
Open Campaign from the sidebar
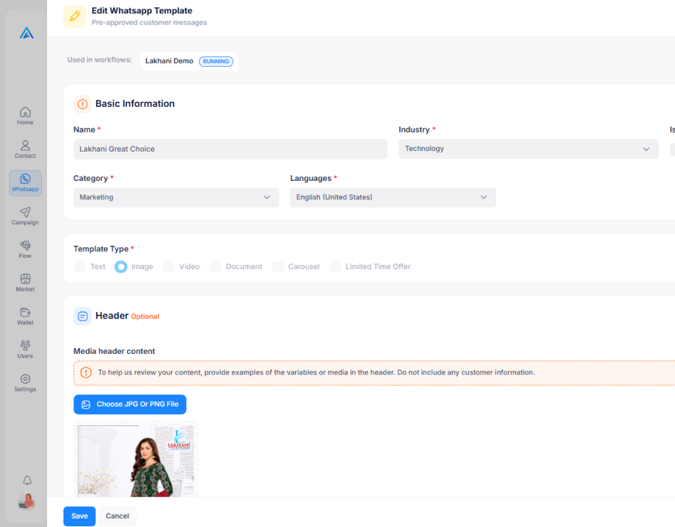coord(25,216)
